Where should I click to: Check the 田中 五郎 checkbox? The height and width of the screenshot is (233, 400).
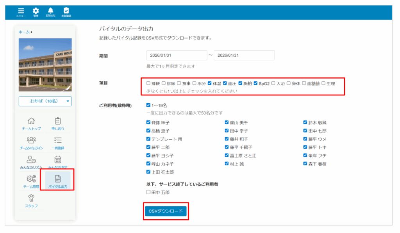148,192
